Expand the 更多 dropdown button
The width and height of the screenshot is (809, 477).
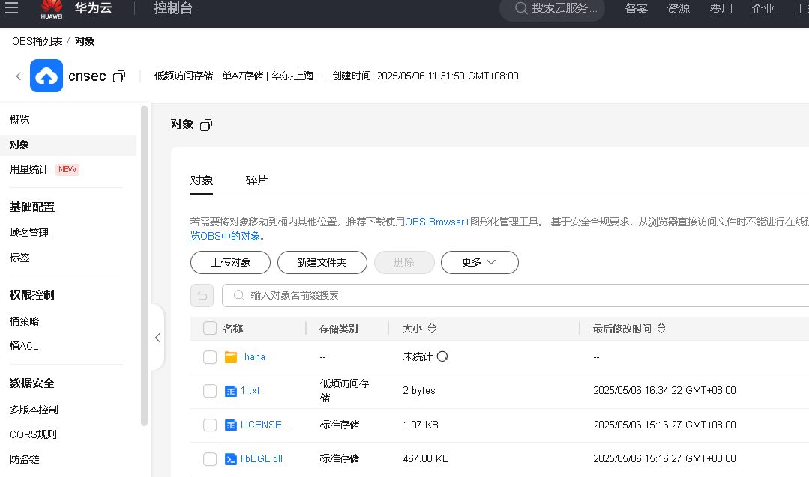click(480, 262)
